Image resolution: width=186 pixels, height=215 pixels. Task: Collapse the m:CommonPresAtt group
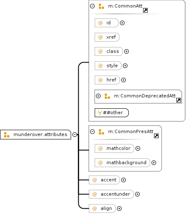pos(92,131)
